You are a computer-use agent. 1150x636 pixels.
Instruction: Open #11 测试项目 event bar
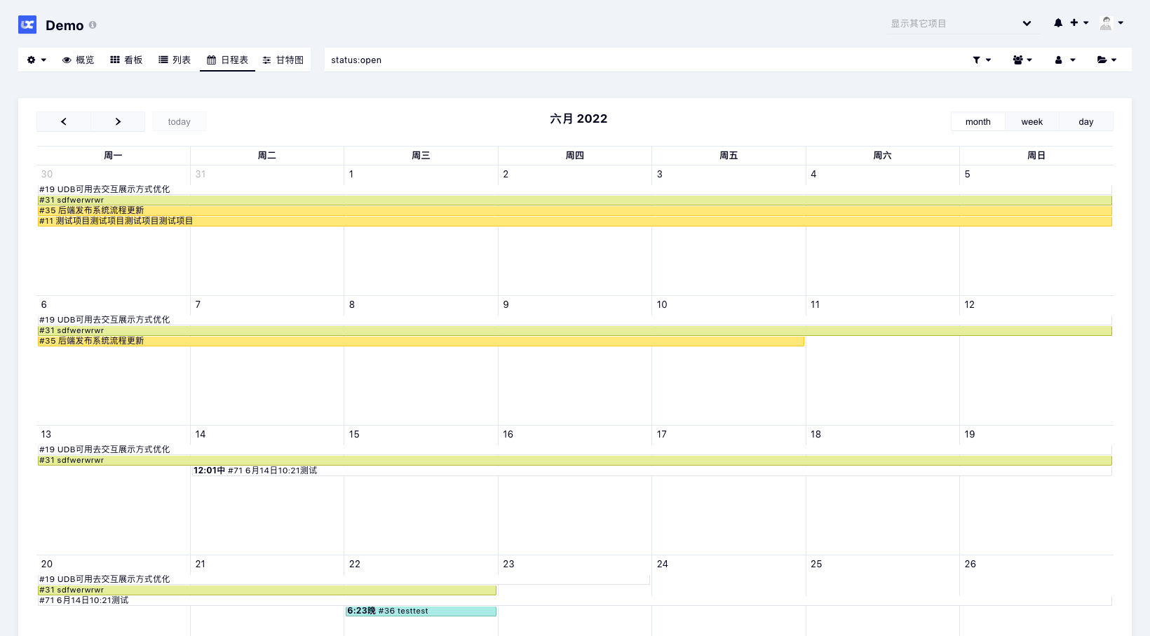(x=574, y=221)
